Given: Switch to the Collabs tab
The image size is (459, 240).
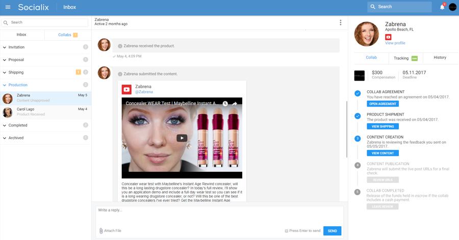Looking at the screenshot, I should click(x=68, y=35).
